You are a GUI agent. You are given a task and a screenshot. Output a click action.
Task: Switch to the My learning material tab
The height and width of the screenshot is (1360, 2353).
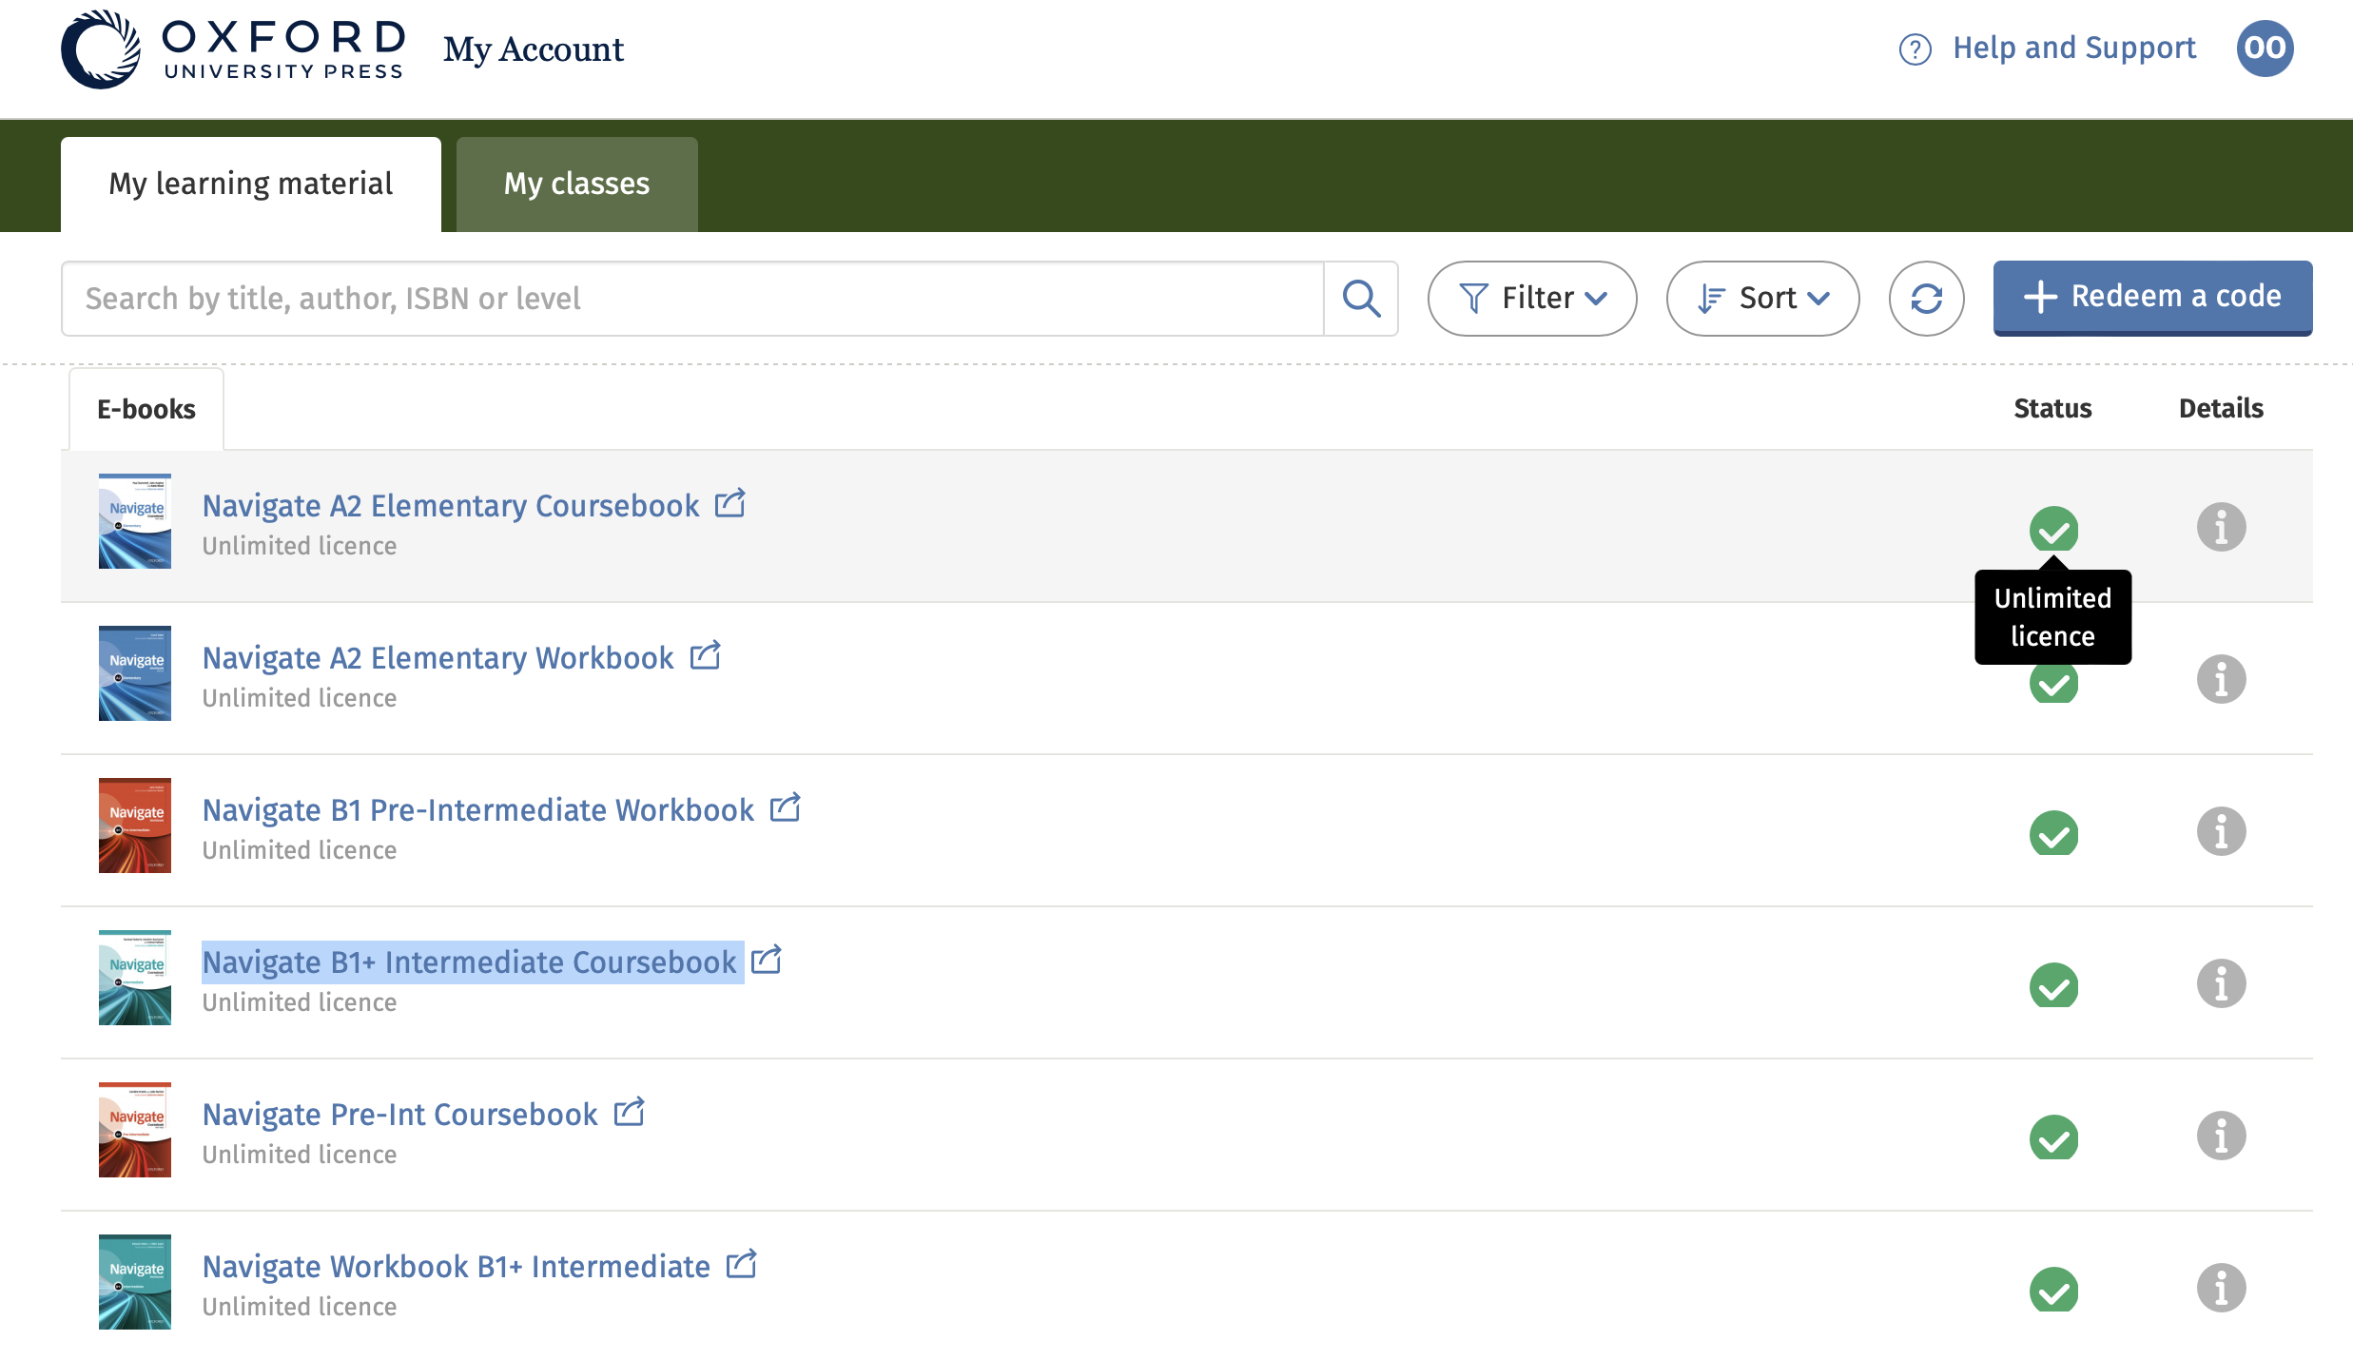(x=251, y=184)
